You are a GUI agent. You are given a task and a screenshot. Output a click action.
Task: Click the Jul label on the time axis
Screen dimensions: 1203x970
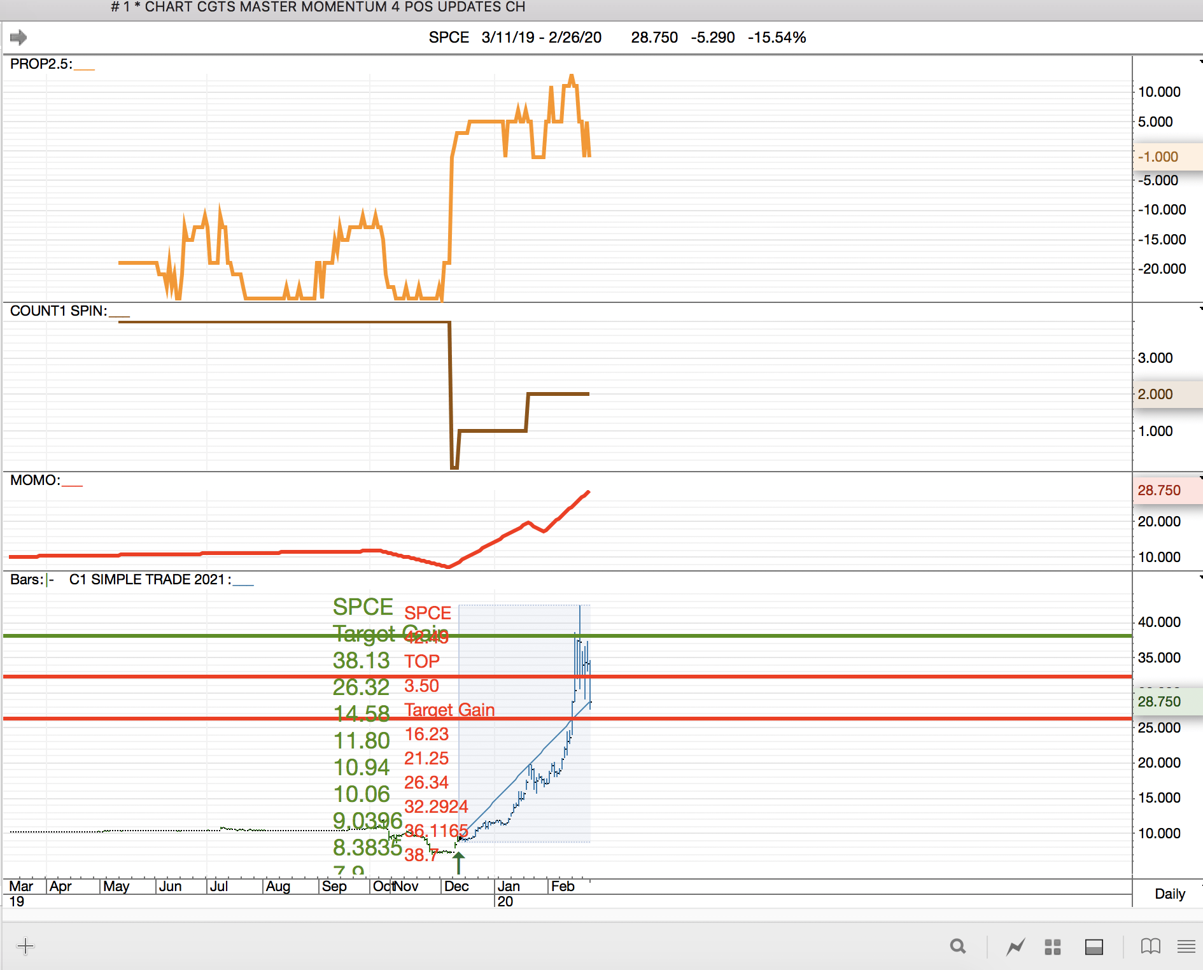[x=219, y=886]
